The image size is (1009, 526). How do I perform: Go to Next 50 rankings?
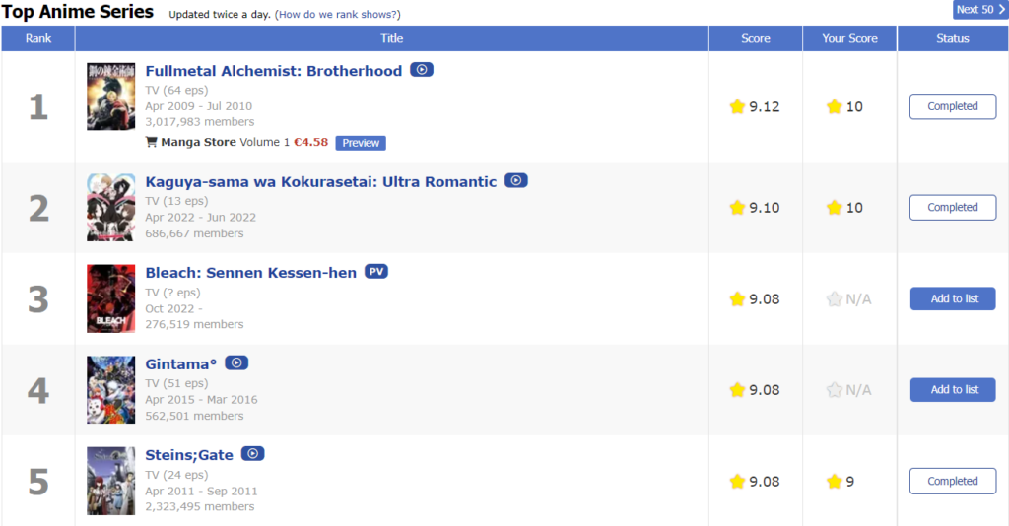(x=980, y=10)
